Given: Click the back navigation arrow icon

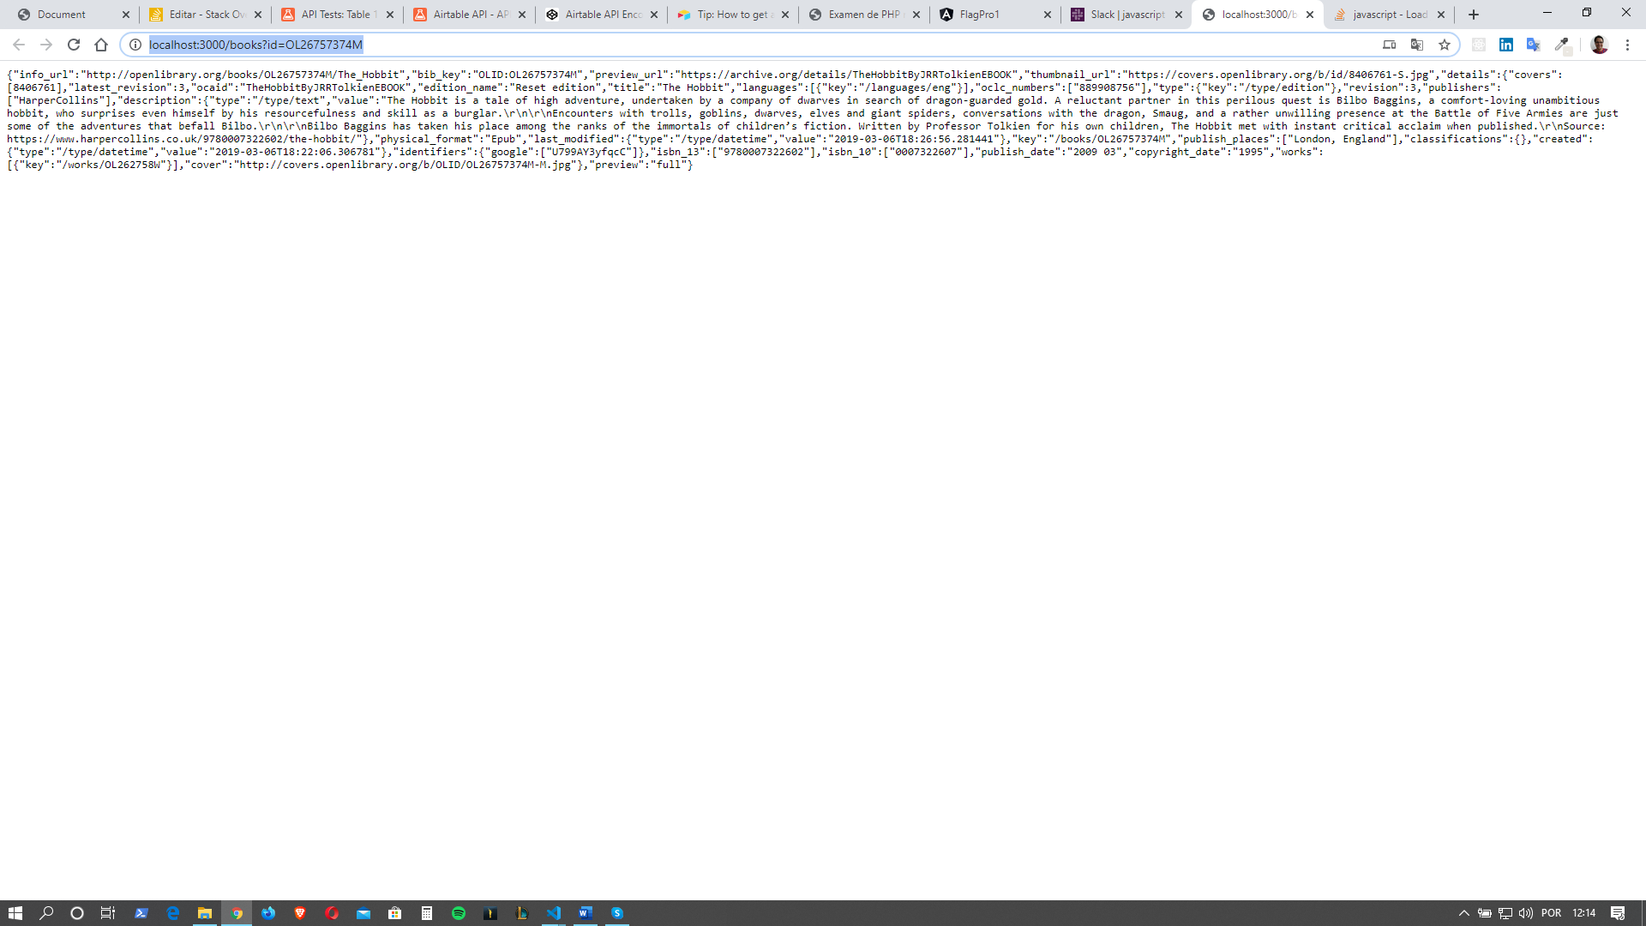Looking at the screenshot, I should (18, 44).
